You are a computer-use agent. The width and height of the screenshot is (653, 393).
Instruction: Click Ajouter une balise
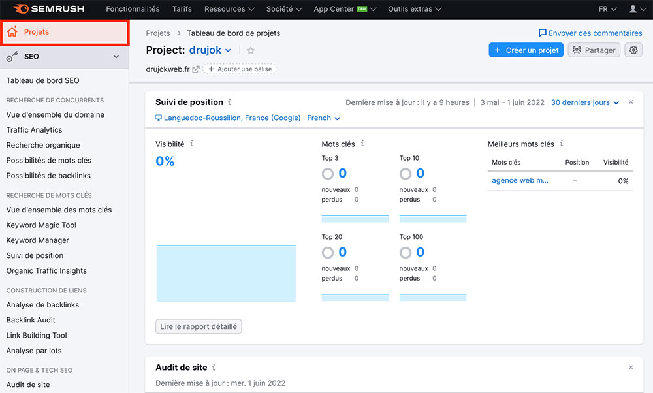click(x=240, y=69)
